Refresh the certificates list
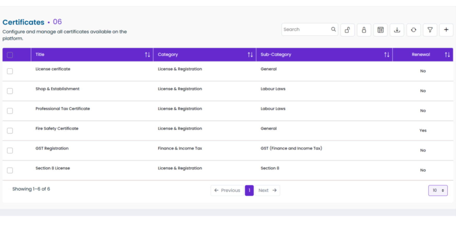Image resolution: width=456 pixels, height=235 pixels. (413, 30)
